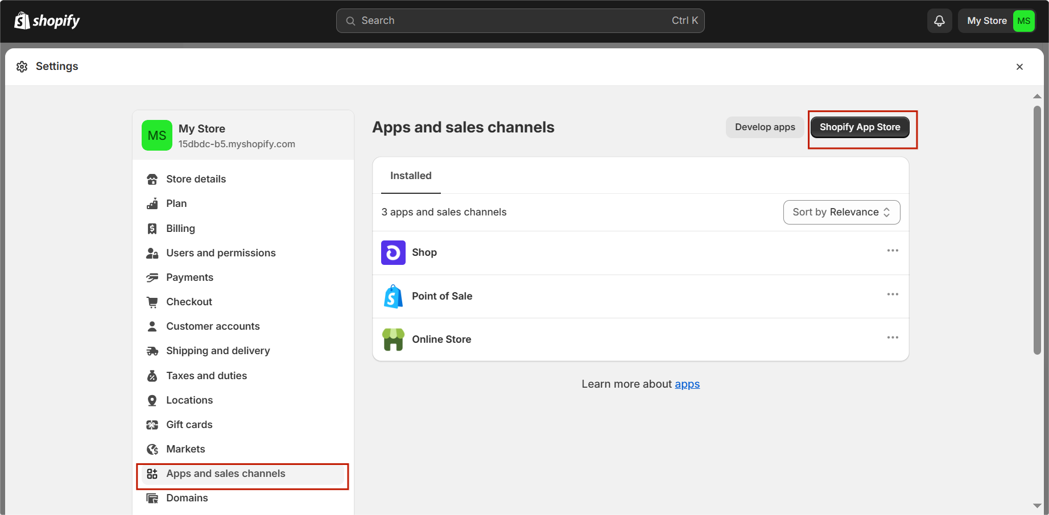Open Users and permissions settings
Viewport: 1049px width, 515px height.
[x=221, y=253]
